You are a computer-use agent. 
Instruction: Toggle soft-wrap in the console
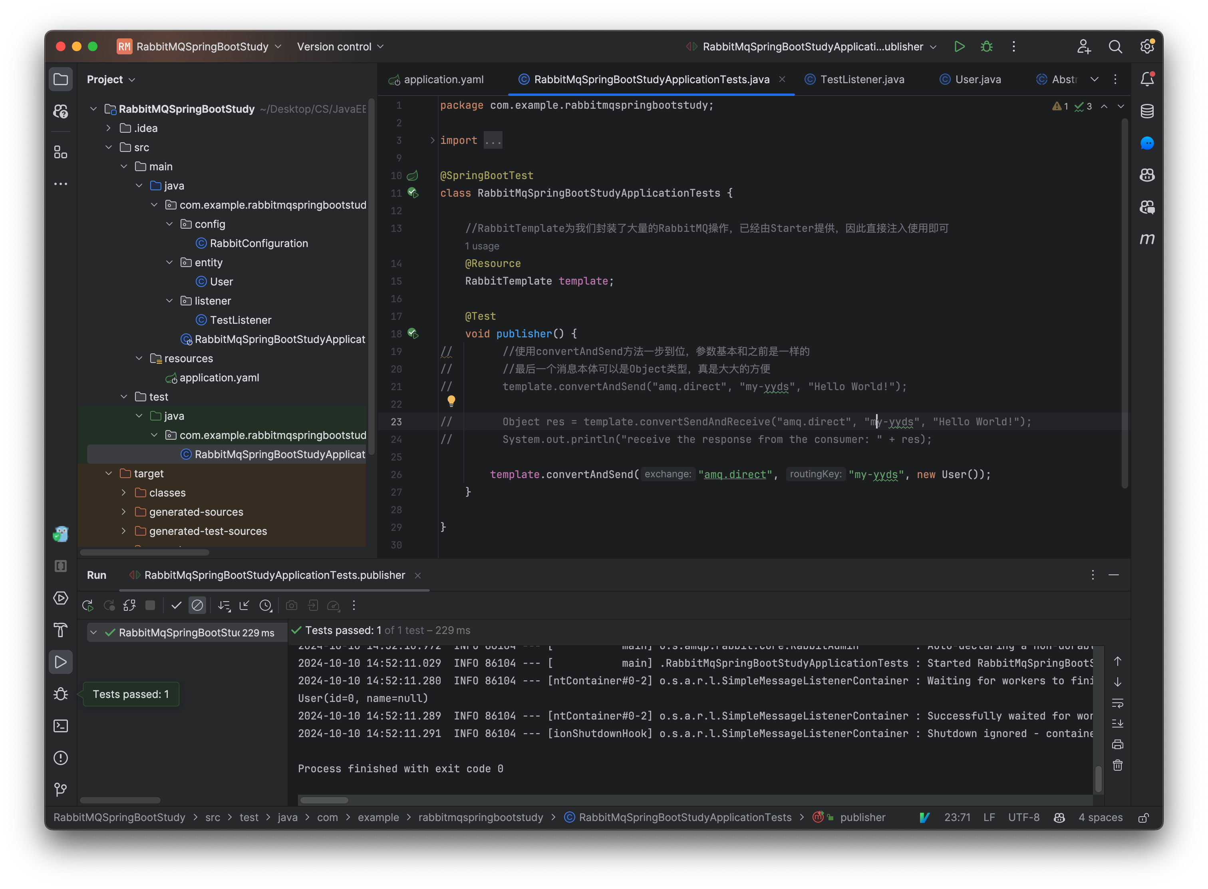click(x=1118, y=703)
